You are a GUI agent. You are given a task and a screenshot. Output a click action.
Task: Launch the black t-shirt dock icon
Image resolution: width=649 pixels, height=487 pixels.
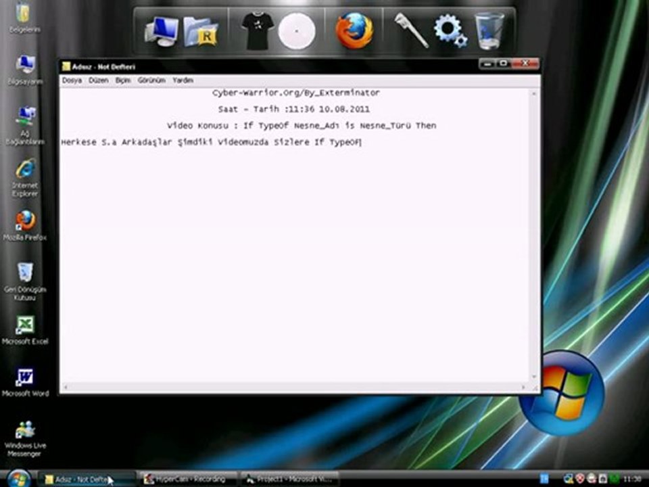click(x=258, y=32)
